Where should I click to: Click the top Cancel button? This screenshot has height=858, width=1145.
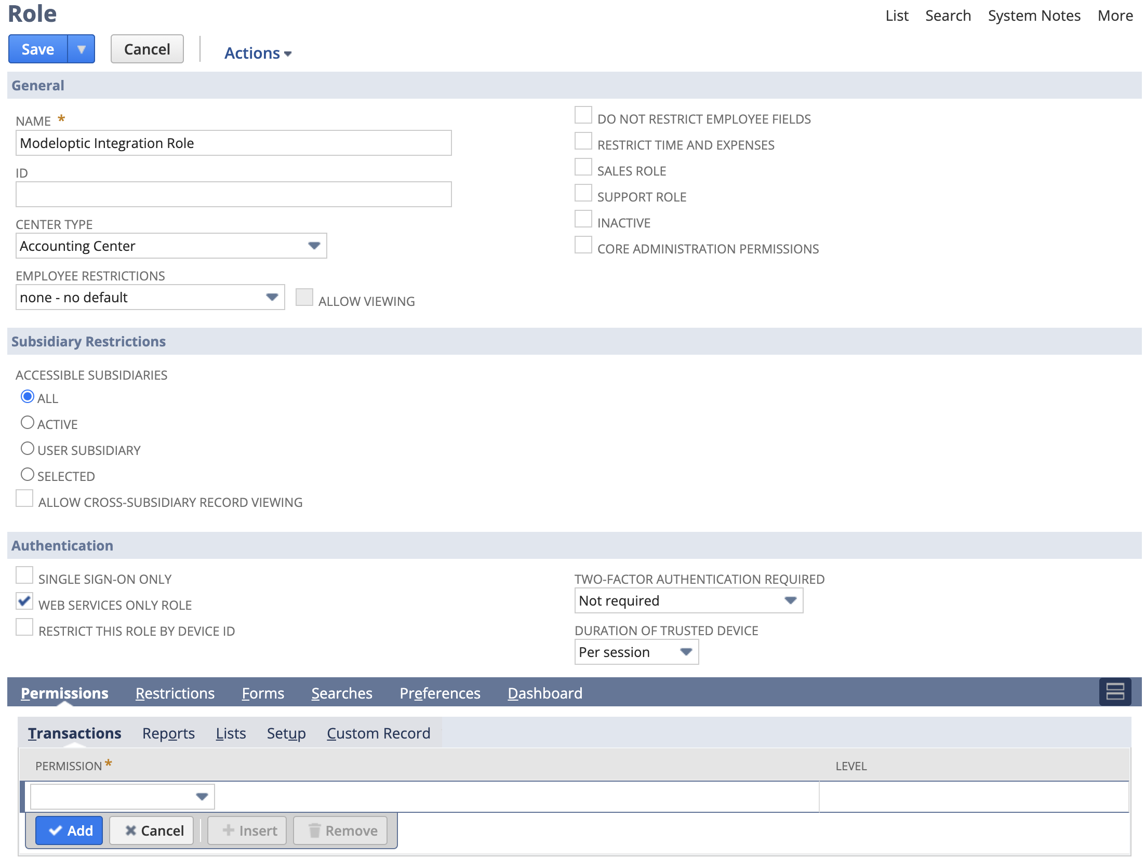[147, 49]
